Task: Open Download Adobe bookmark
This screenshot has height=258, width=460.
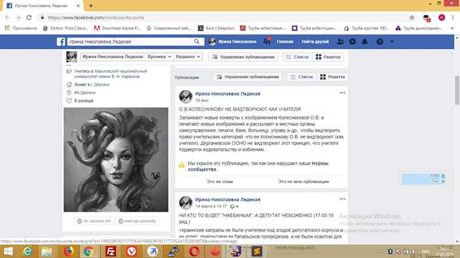Action: tap(117, 28)
